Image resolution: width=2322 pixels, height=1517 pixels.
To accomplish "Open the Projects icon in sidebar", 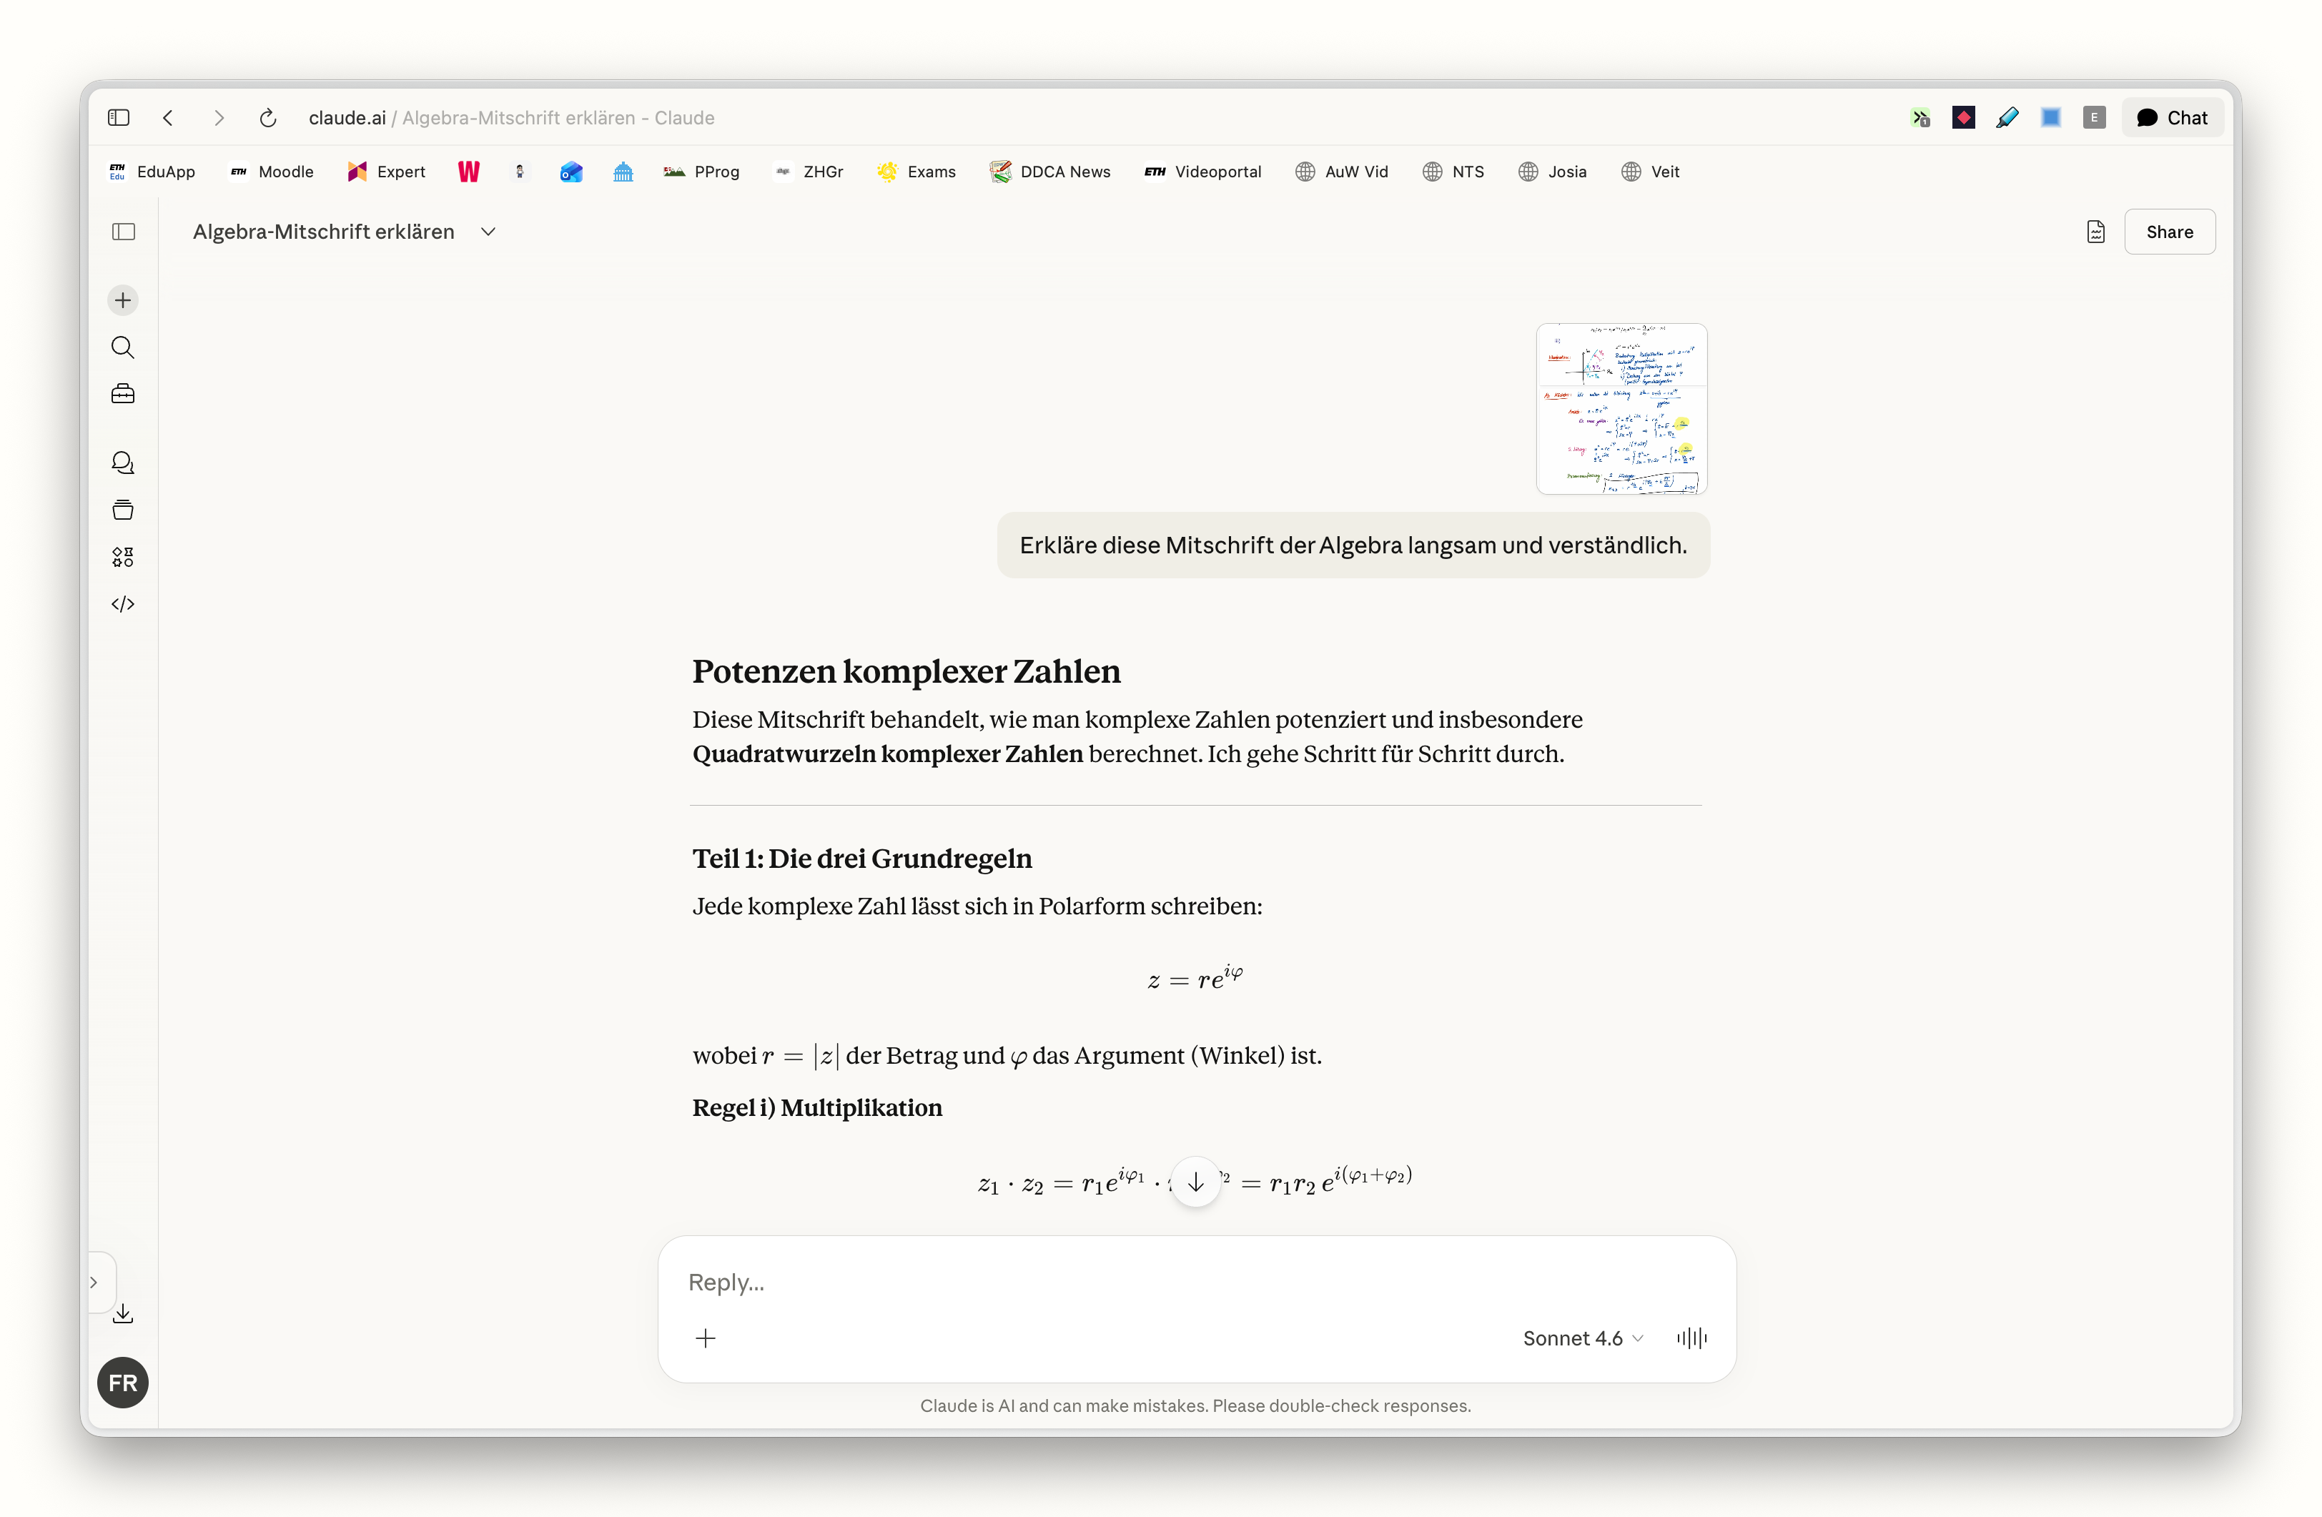I will (x=123, y=509).
